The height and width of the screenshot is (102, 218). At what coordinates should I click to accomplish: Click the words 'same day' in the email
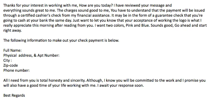point(63,21)
